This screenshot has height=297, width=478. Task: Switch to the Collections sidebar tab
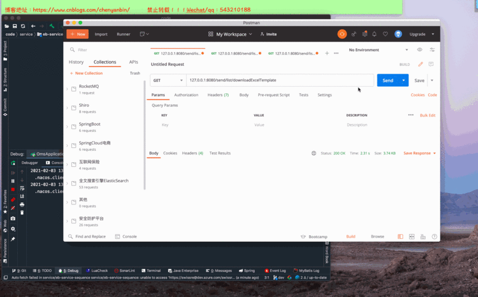(105, 62)
